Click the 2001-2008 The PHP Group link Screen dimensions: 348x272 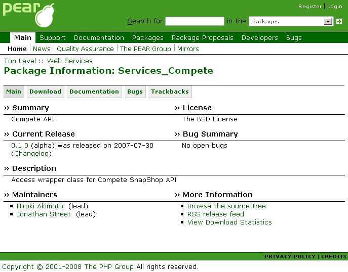(90, 266)
